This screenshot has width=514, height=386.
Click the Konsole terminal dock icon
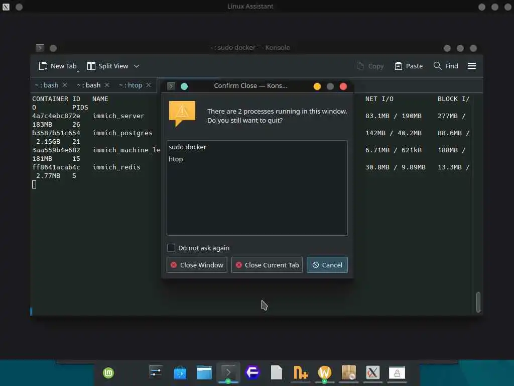point(228,372)
